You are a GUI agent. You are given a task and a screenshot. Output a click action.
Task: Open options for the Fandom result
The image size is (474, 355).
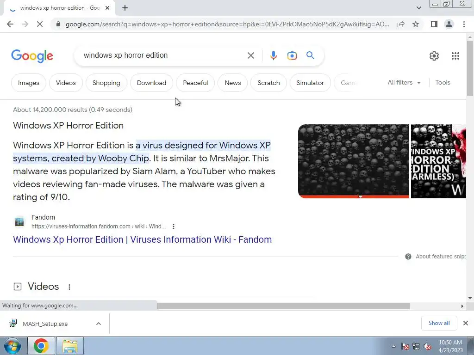click(174, 226)
